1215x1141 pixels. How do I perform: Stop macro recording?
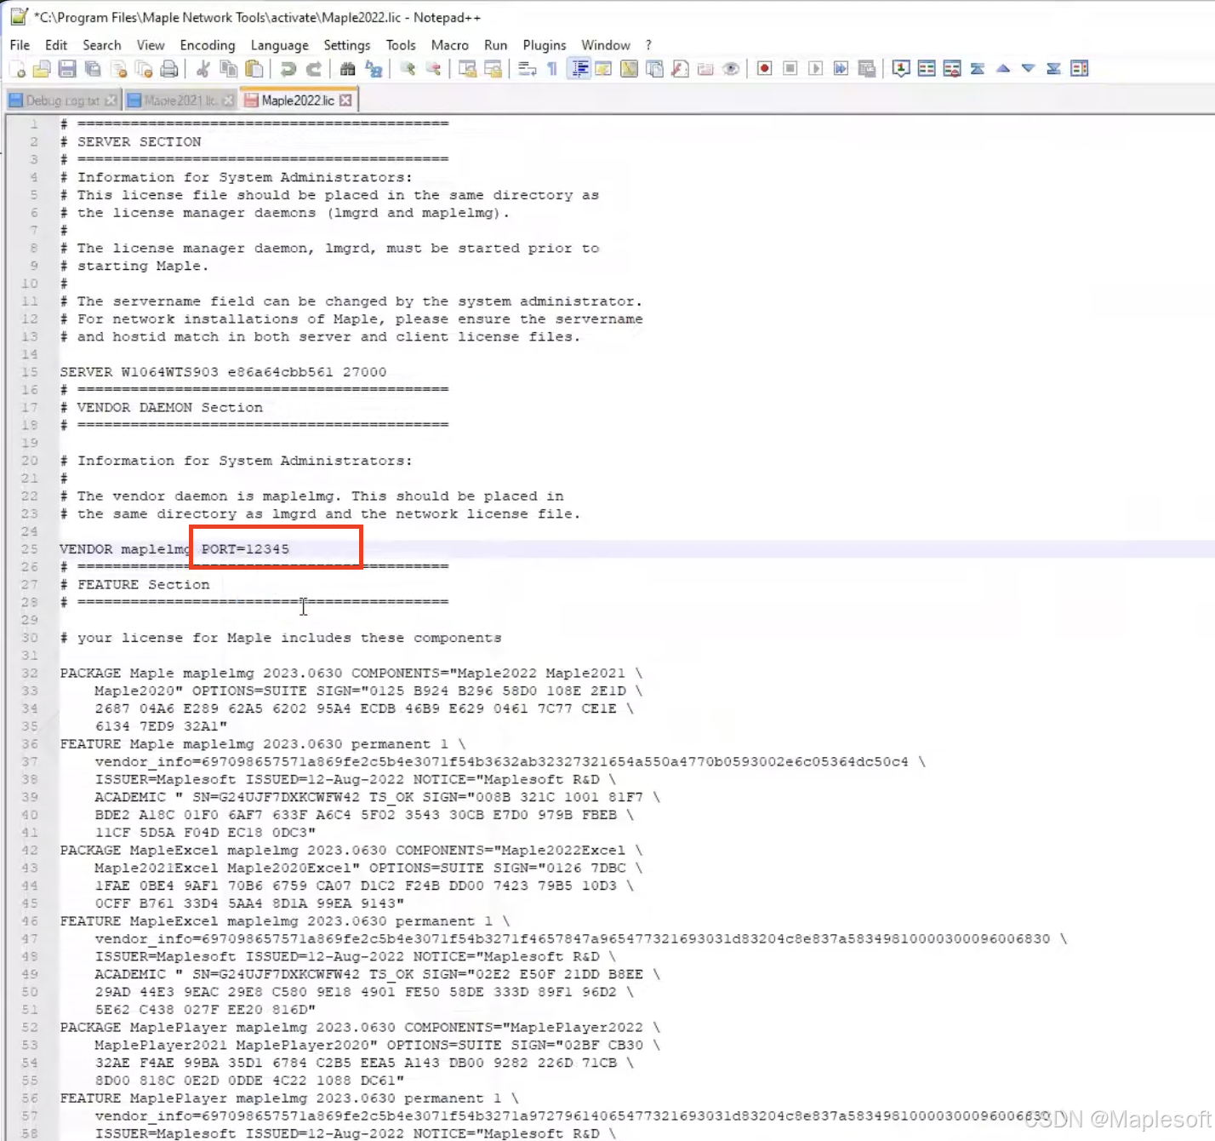click(x=790, y=69)
